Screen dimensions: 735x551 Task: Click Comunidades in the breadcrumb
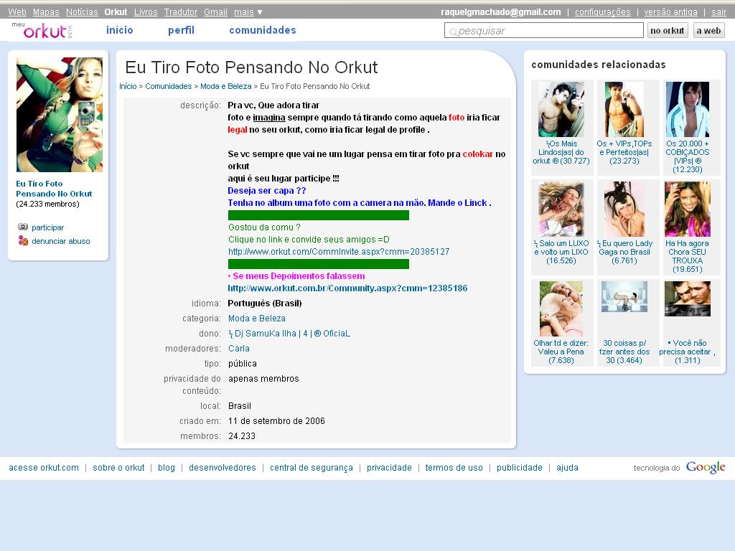[x=168, y=86]
